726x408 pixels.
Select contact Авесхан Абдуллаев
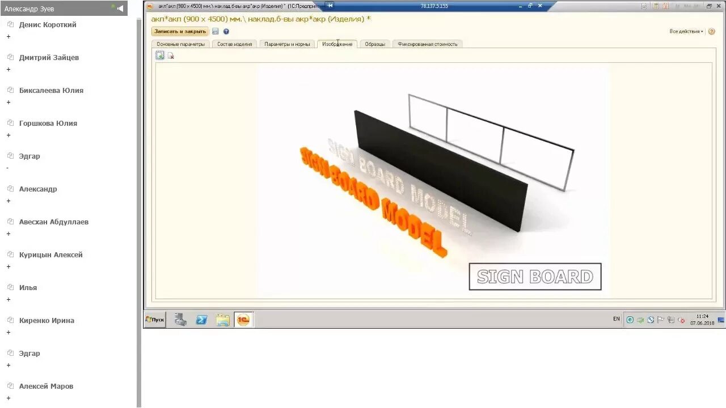coord(54,222)
